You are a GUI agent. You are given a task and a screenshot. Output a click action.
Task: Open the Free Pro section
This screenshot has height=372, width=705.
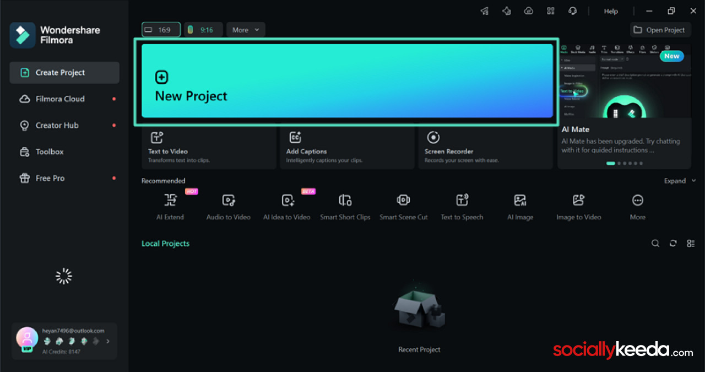coord(64,178)
